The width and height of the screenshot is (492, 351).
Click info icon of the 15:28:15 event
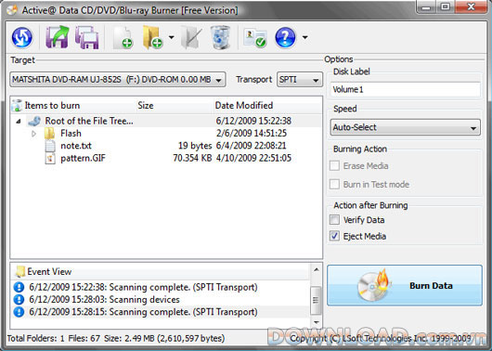click(19, 312)
